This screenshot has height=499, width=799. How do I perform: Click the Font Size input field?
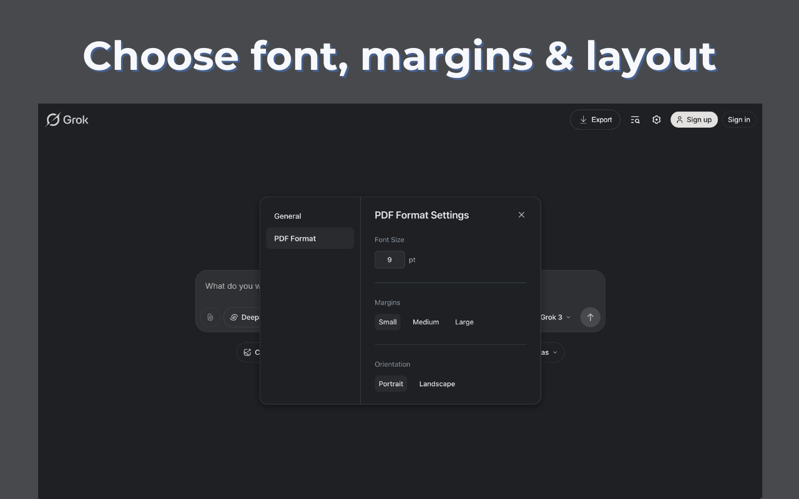click(x=390, y=259)
